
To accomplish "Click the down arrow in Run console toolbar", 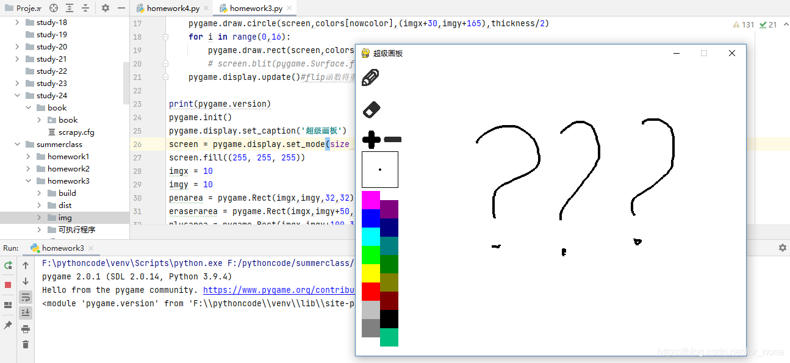I will (x=26, y=281).
